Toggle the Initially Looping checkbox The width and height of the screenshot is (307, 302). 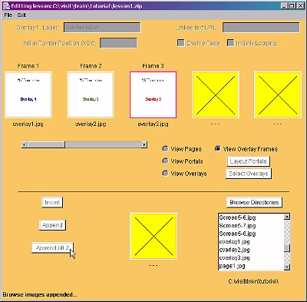[230, 43]
